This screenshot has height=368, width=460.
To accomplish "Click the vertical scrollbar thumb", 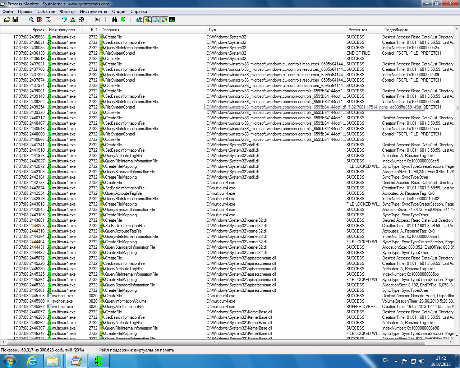I will (457, 107).
